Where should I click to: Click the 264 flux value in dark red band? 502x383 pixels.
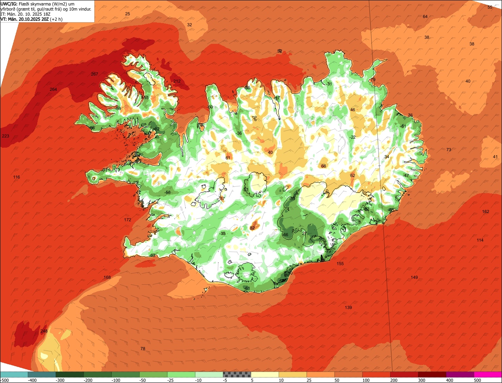(53, 89)
